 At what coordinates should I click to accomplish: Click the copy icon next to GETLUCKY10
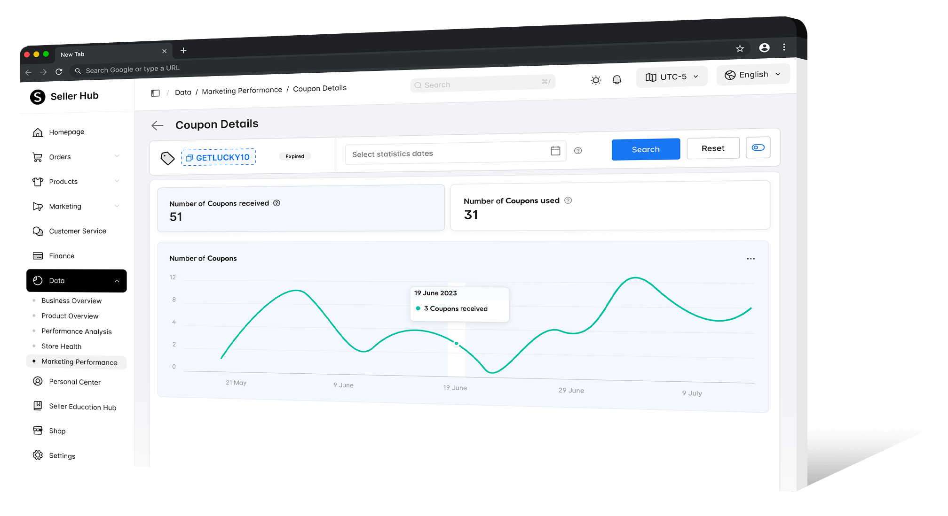190,158
